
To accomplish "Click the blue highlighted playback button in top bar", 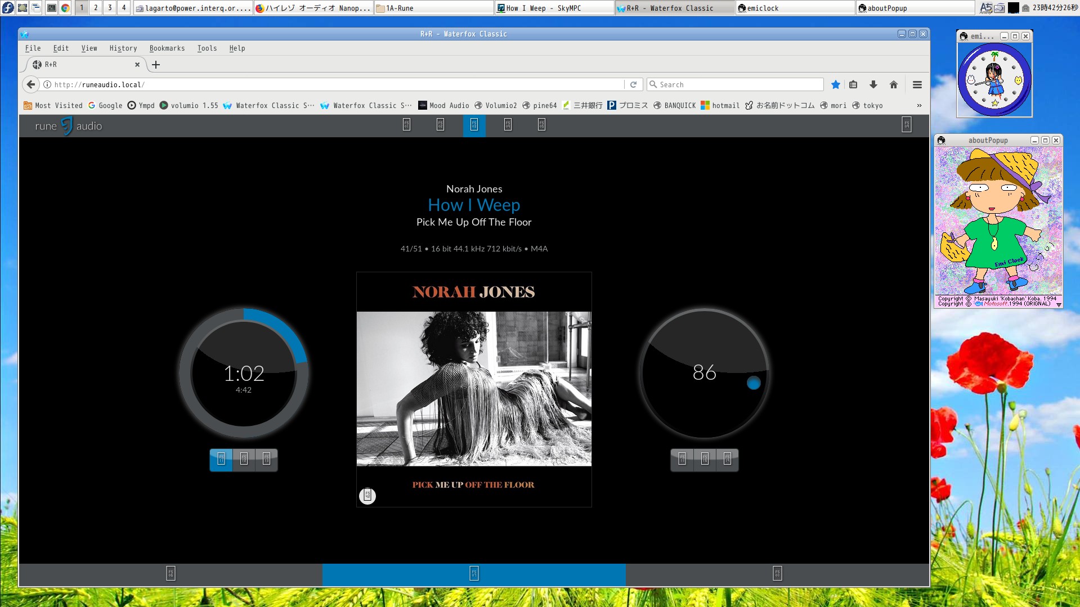I will [x=474, y=125].
